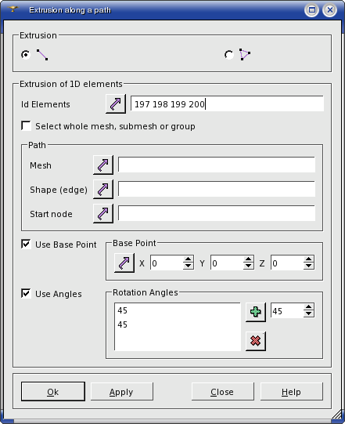345x424 pixels.
Task: Click the Base Point selection arrow button
Action: point(124,263)
